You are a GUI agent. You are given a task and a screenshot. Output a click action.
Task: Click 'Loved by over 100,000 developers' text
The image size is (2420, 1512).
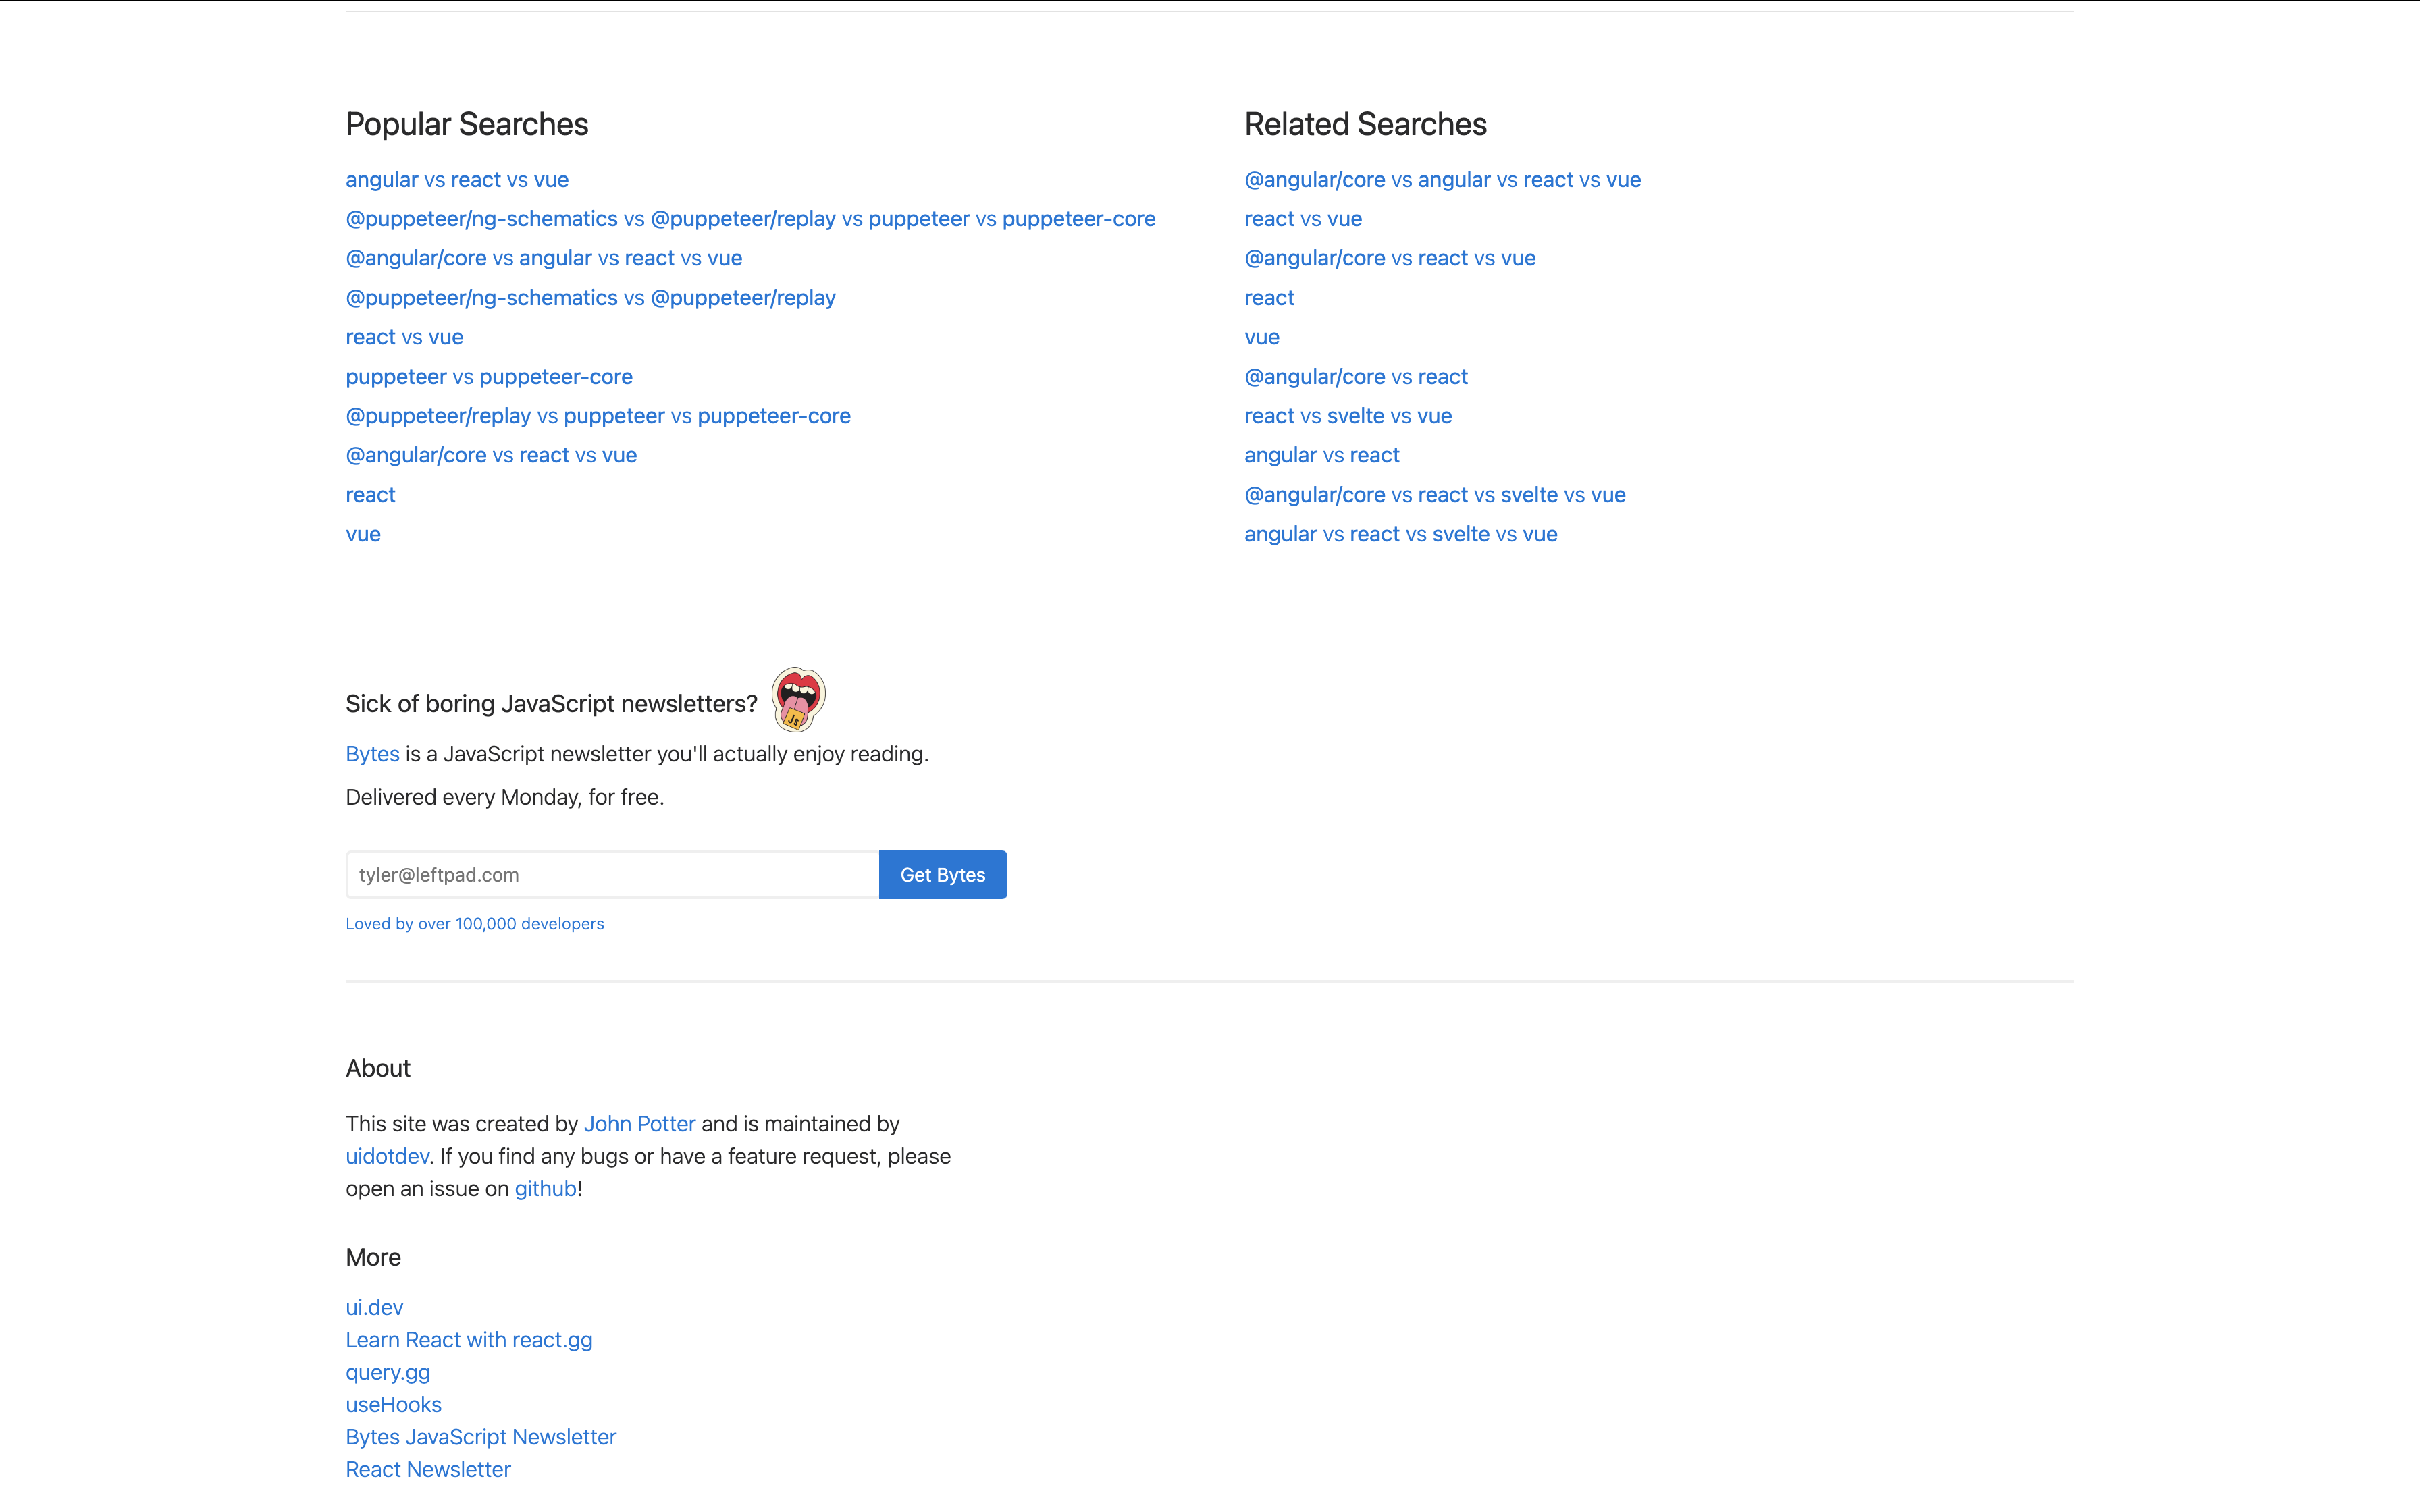pos(475,924)
